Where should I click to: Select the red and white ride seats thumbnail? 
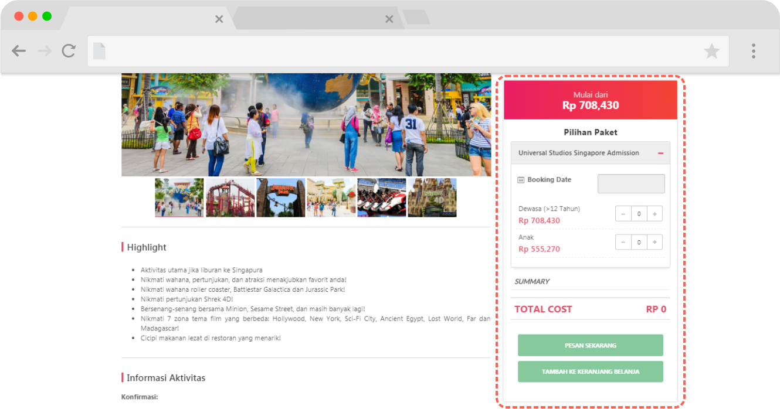click(x=382, y=197)
